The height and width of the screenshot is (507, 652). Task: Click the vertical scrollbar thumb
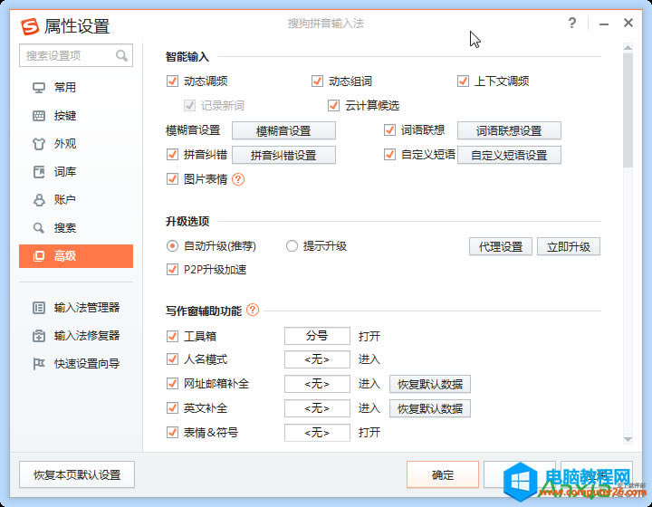coord(628,110)
